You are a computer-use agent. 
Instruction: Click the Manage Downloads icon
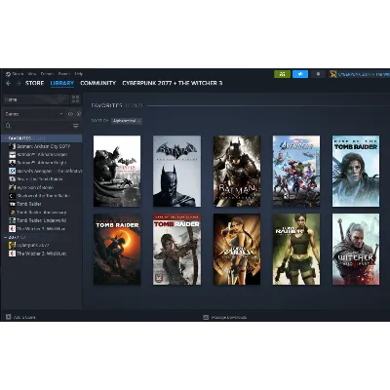pos(206,317)
